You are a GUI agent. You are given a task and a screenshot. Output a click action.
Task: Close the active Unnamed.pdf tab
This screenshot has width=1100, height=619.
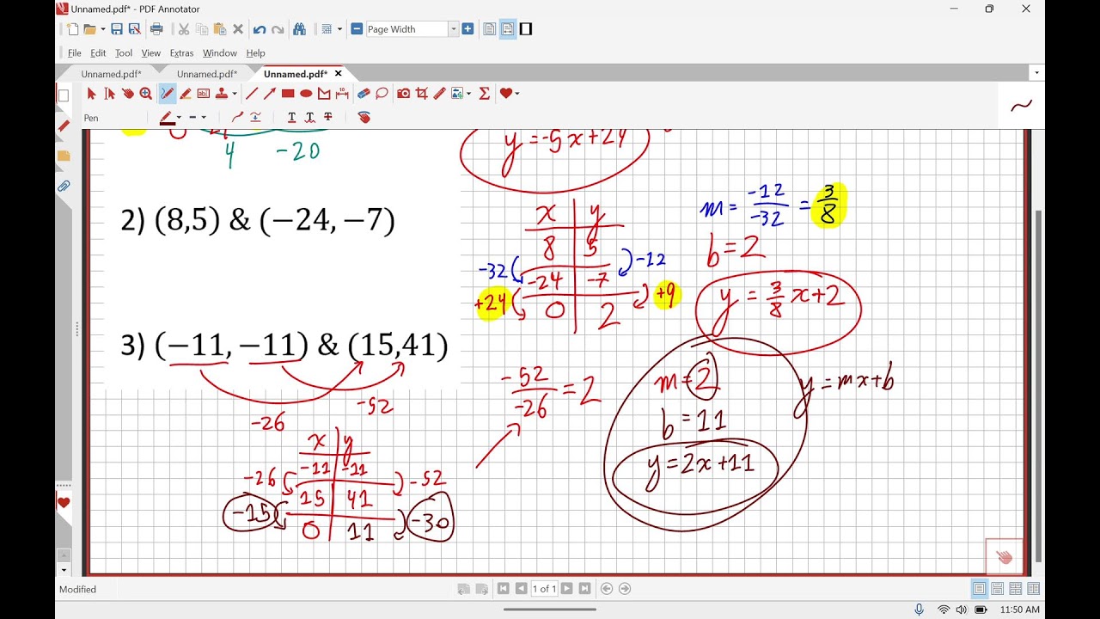(338, 74)
